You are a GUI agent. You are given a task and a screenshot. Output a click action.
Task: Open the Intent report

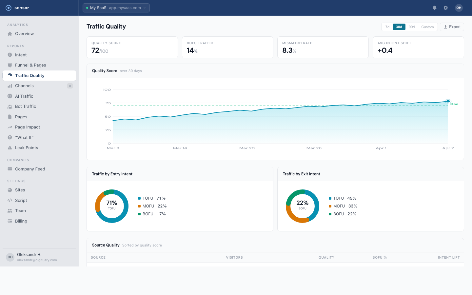20,55
